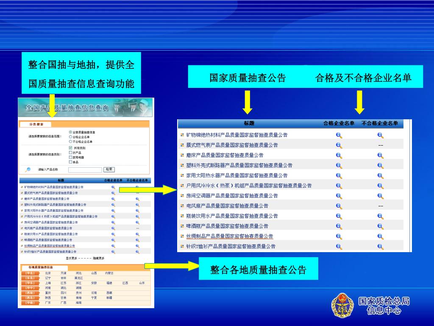Open the 内蒙古 province link

(109, 273)
